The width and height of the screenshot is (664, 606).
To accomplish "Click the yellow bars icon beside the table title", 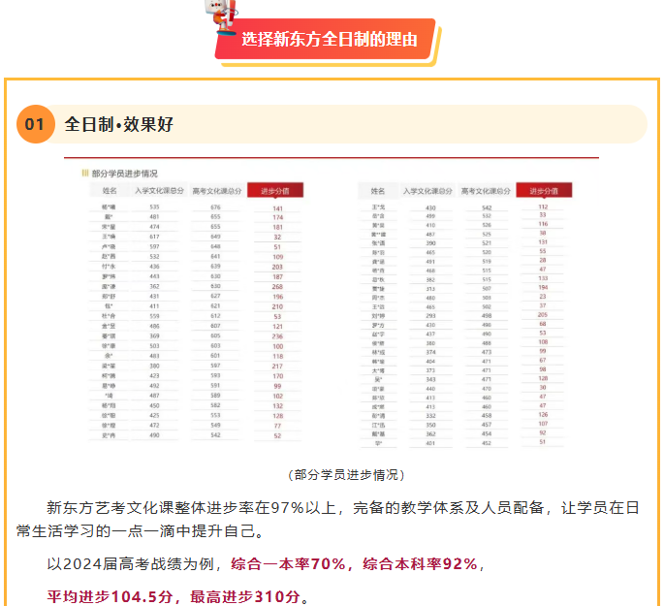I will click(x=85, y=173).
